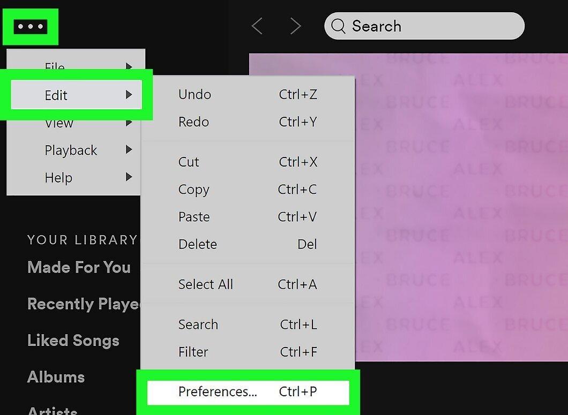
Task: Open the three-dot main menu
Action: (31, 26)
